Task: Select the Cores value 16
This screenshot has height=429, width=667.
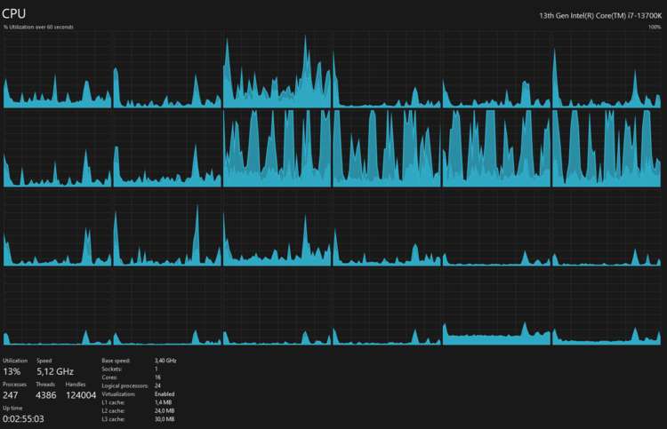Action: [157, 377]
